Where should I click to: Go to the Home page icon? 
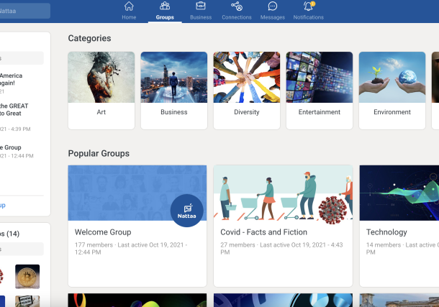(x=129, y=6)
